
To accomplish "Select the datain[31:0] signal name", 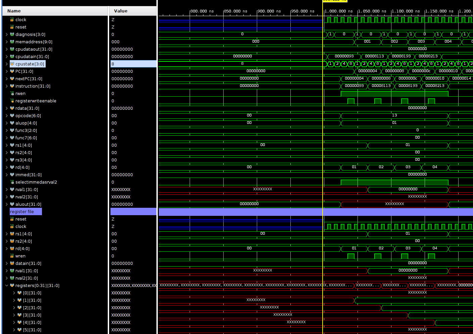I will (x=28, y=263).
